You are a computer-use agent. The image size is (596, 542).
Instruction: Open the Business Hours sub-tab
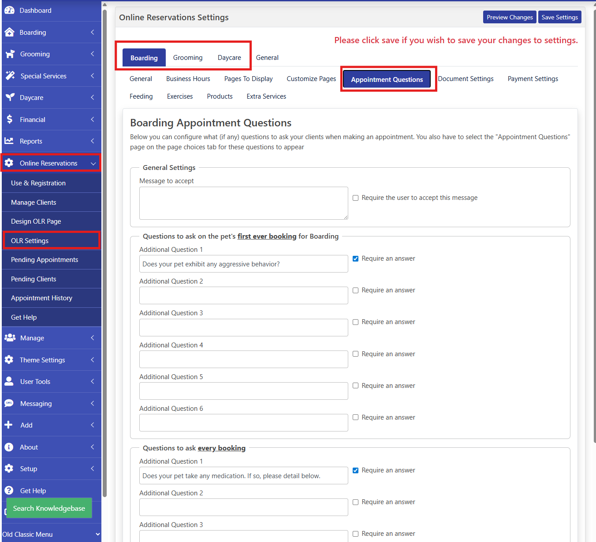(188, 79)
